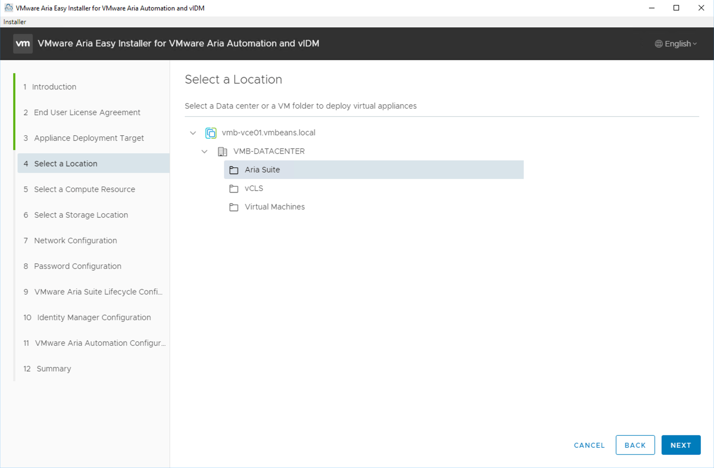Select step 4 Select a Location
The image size is (714, 468).
[93, 164]
